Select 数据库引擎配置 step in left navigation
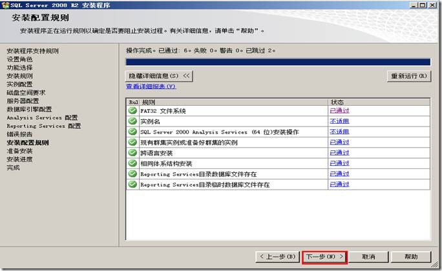Image resolution: width=442 pixels, height=271 pixels. click(x=29, y=110)
